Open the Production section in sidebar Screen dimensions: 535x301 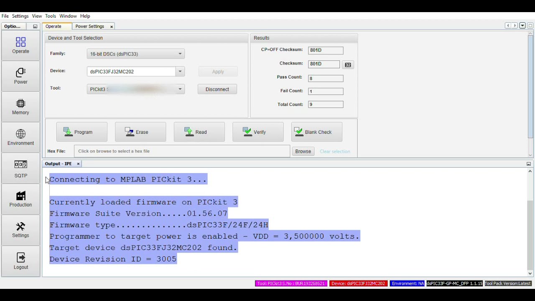tap(20, 199)
